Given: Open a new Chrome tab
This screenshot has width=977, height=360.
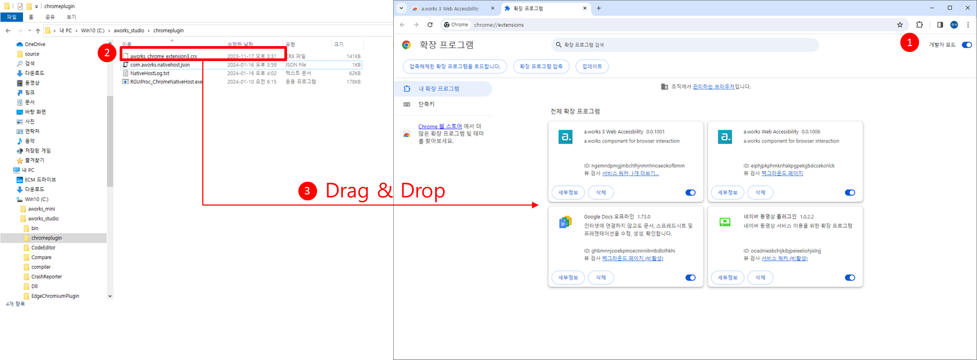Looking at the screenshot, I should coord(599,9).
